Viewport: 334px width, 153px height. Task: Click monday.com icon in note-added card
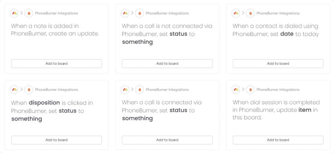click(14, 13)
